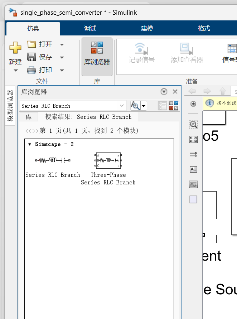Click the 第 1 页 page count text
Screen dimensions: 237x319
(x=89, y=131)
